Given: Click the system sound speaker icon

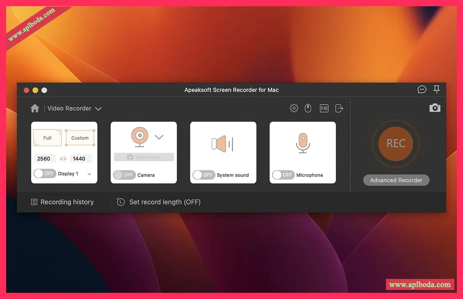Looking at the screenshot, I should pos(222,144).
